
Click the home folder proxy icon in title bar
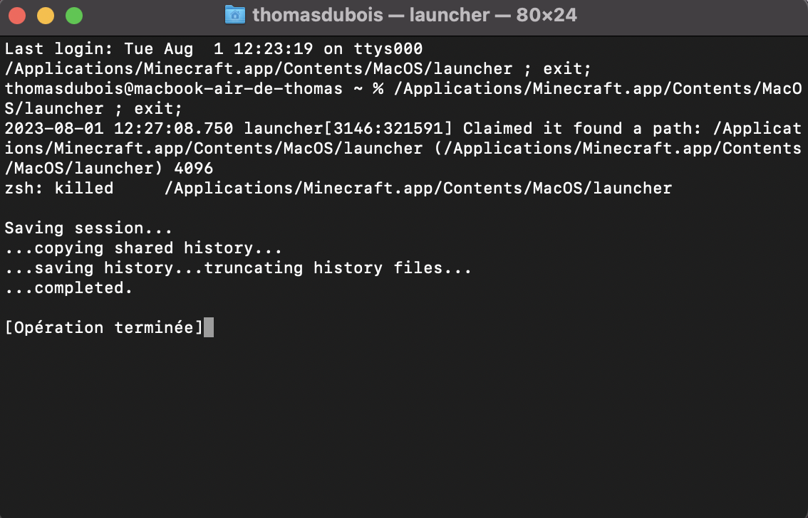(235, 15)
